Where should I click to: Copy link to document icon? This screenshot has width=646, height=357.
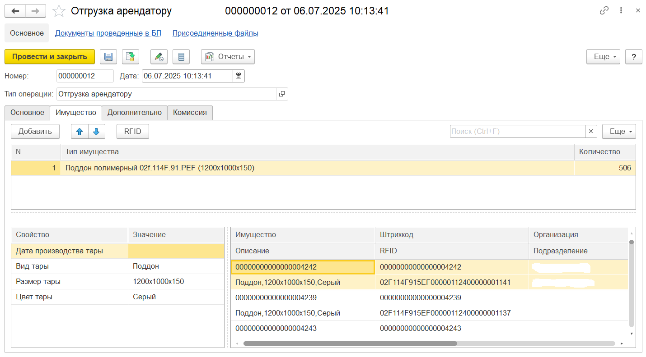point(604,11)
